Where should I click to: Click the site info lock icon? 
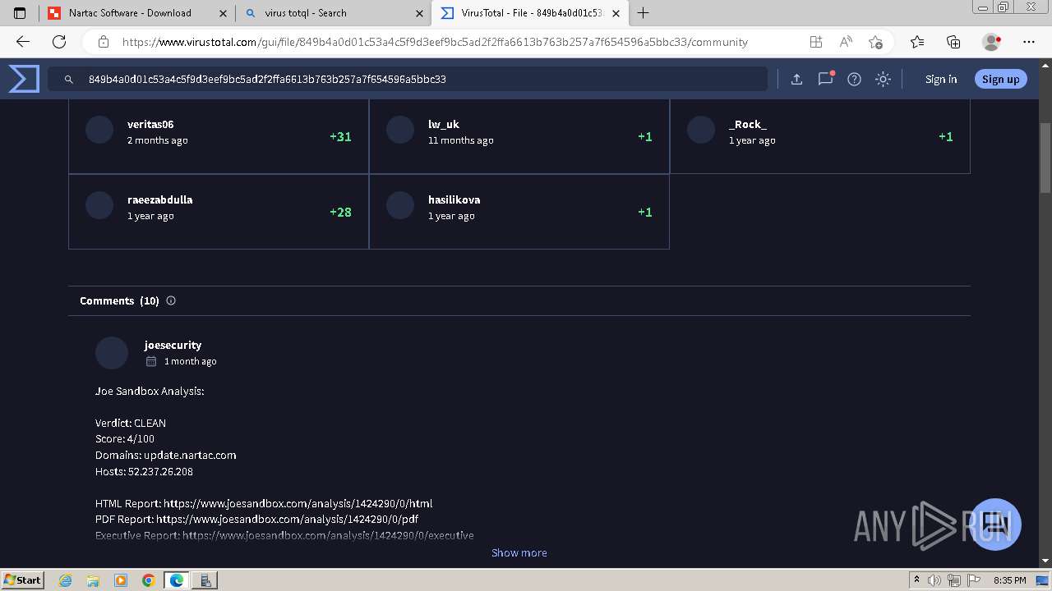pyautogui.click(x=103, y=42)
